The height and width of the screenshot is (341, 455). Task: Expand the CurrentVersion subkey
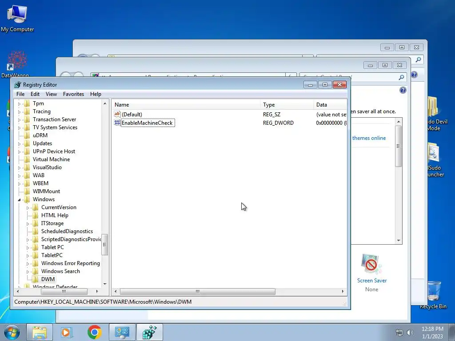[28, 208]
